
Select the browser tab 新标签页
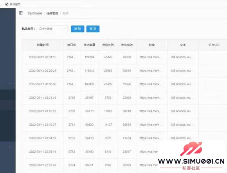pos(15,4)
